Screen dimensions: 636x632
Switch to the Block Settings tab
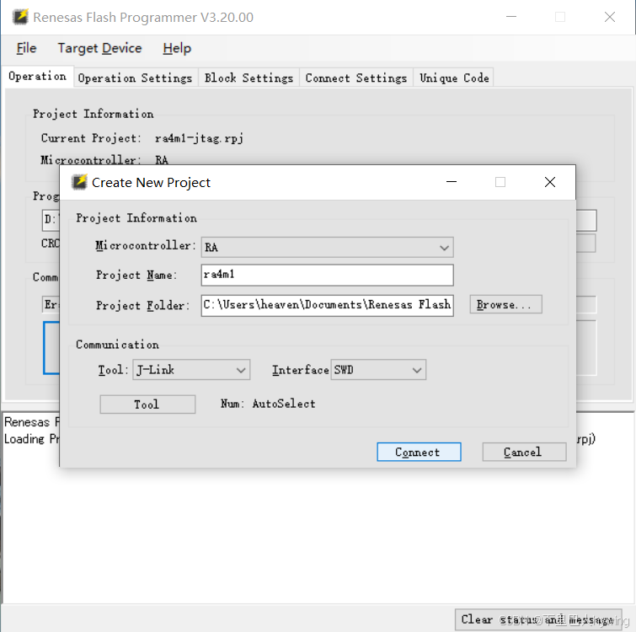point(249,78)
